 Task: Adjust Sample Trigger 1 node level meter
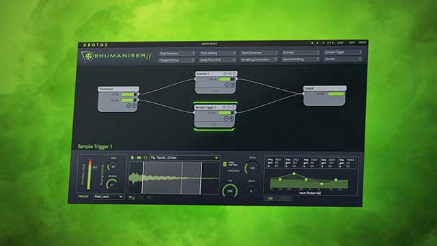click(225, 113)
